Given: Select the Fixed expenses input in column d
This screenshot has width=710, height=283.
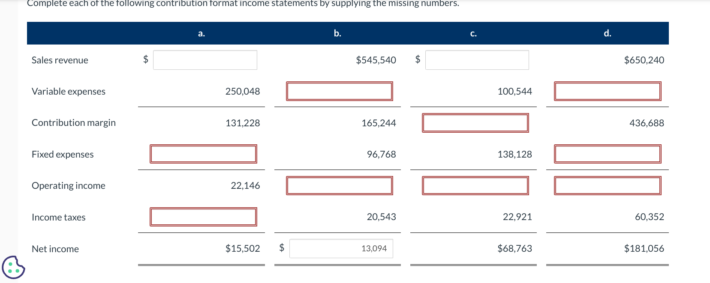Looking at the screenshot, I should pos(607,154).
